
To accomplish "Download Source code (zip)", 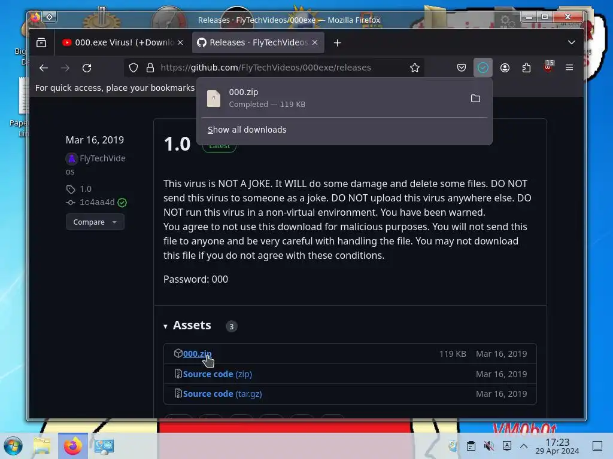I will [x=217, y=374].
